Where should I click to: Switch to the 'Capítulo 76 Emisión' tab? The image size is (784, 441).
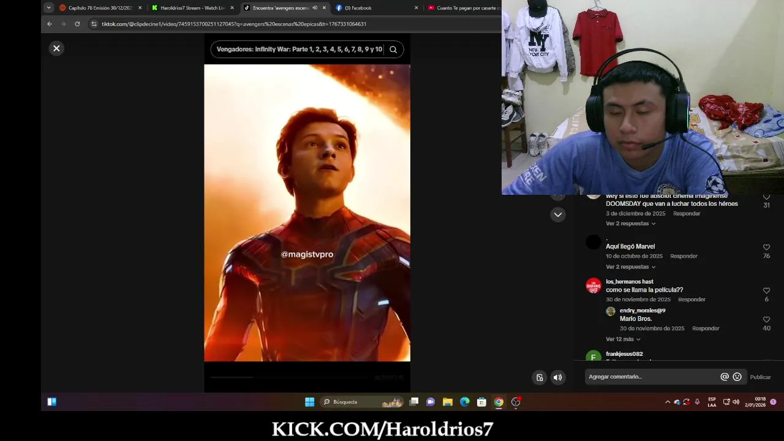coord(100,8)
